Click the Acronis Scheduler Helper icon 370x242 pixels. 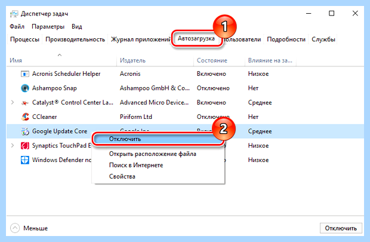(25, 74)
